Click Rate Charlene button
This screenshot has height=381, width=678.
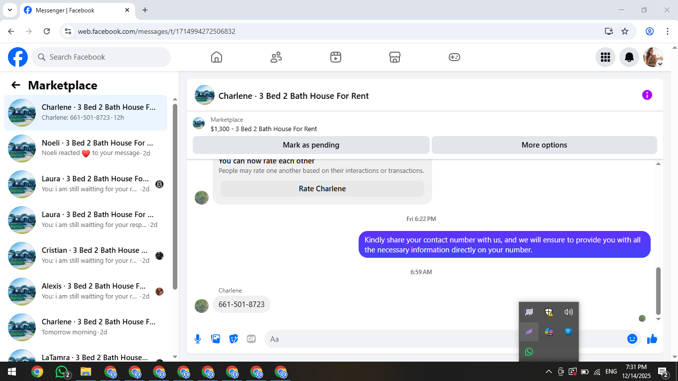coord(322,189)
